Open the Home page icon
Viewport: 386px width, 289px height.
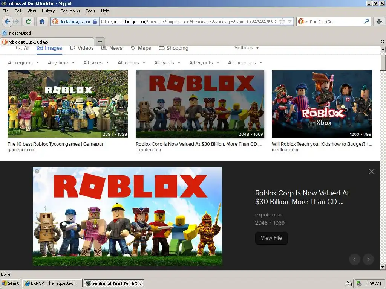tap(42, 21)
